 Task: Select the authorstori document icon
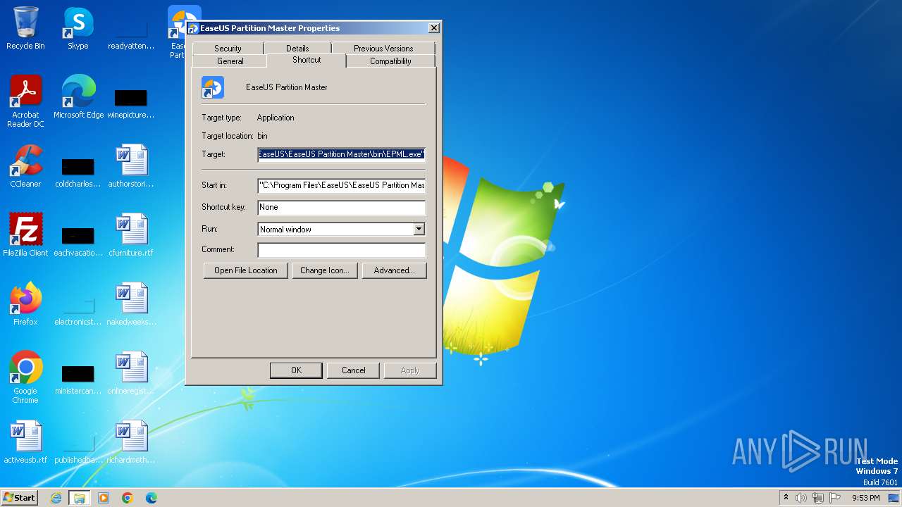coord(131,166)
